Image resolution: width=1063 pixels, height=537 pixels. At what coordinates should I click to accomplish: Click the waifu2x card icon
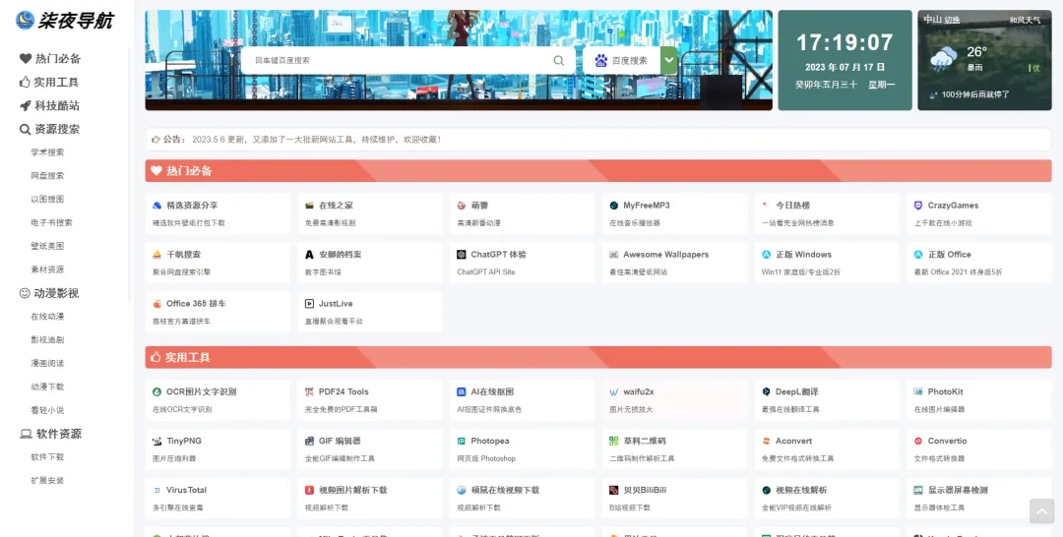[x=614, y=392]
